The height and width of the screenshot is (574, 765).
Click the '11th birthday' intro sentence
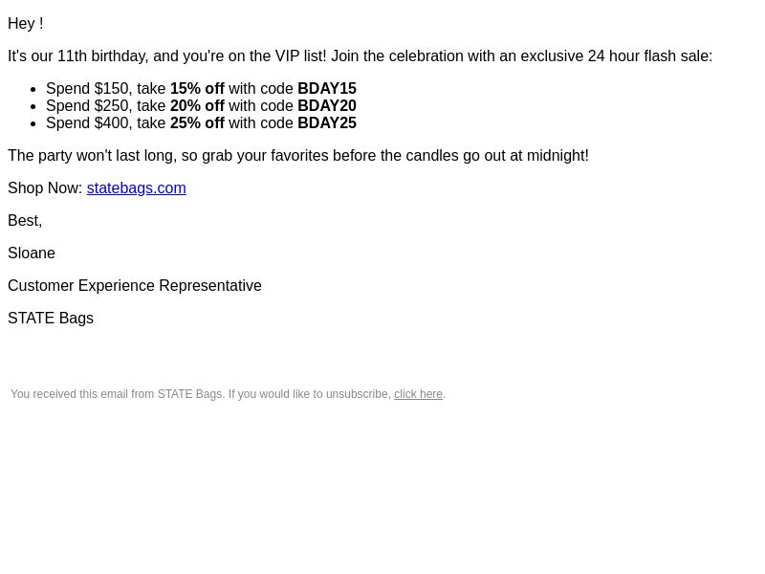[361, 56]
